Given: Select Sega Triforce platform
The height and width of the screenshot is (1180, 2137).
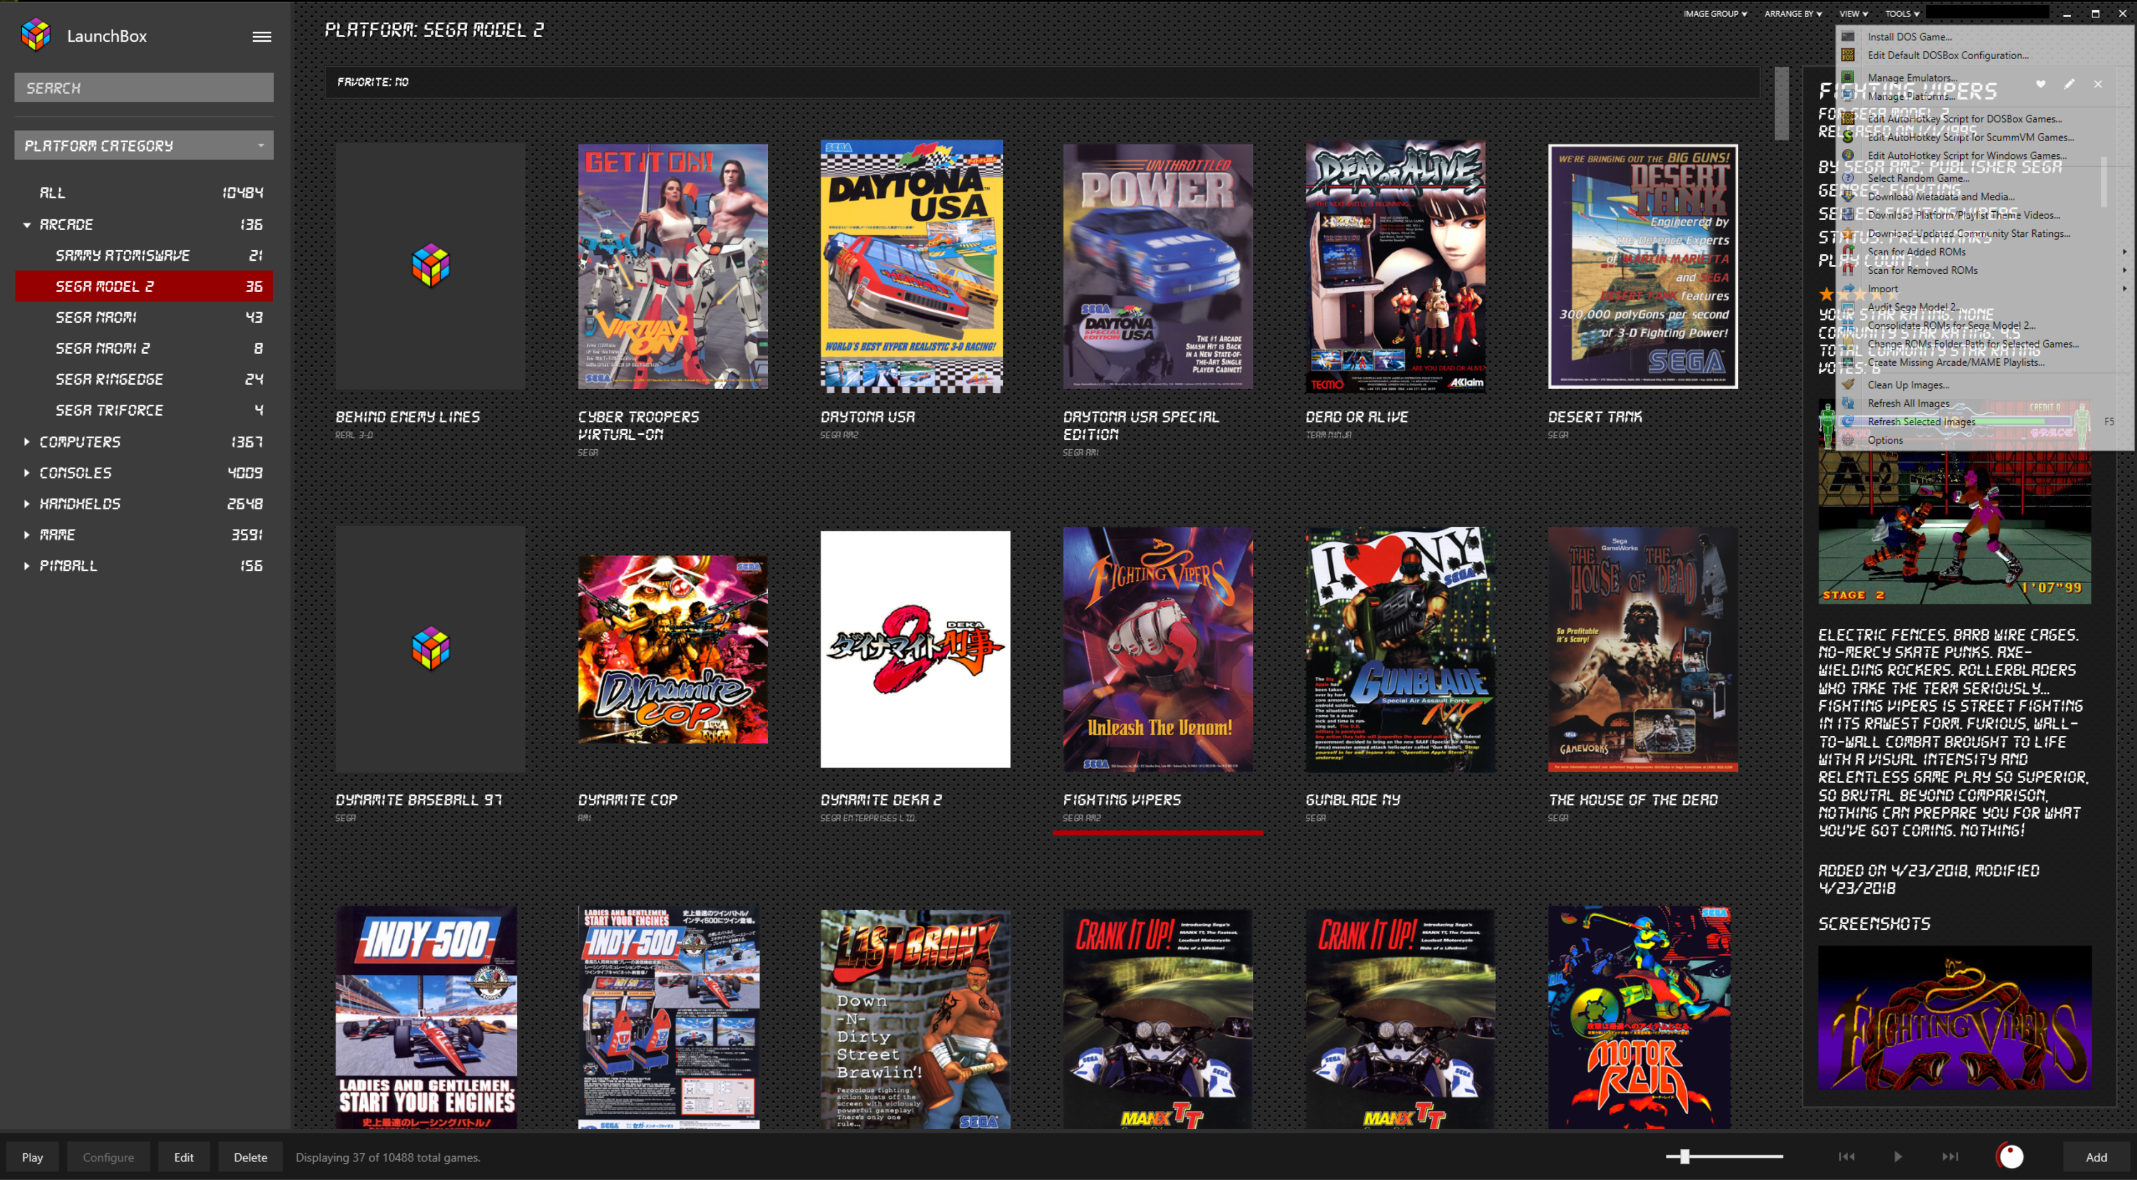Looking at the screenshot, I should click(143, 410).
